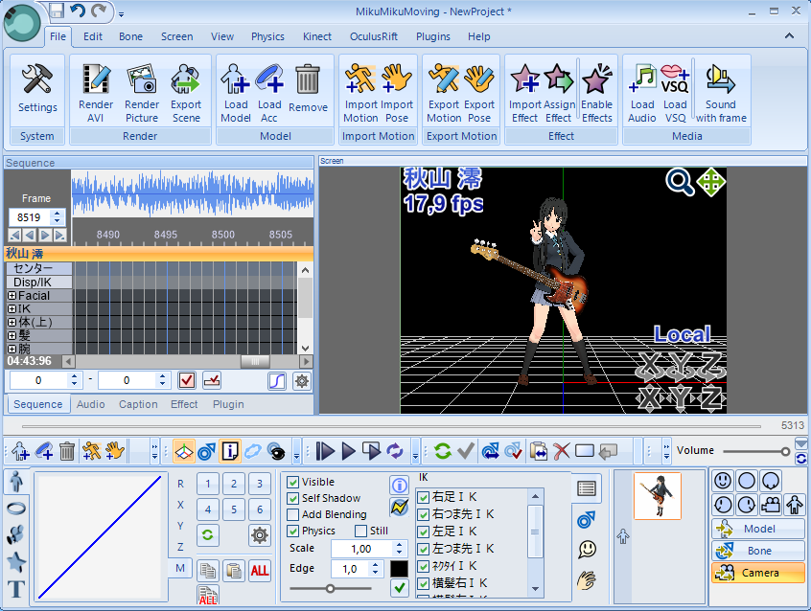This screenshot has height=611, width=811.
Task: Select interpolation preset button 1
Action: [x=208, y=484]
